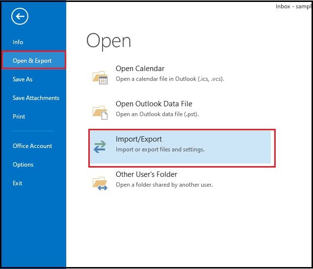Click the Import/Export arrows icon

100,147
